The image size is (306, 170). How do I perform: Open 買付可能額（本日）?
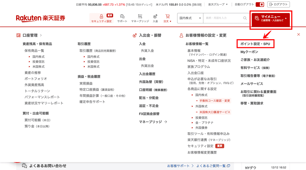pos(37,120)
